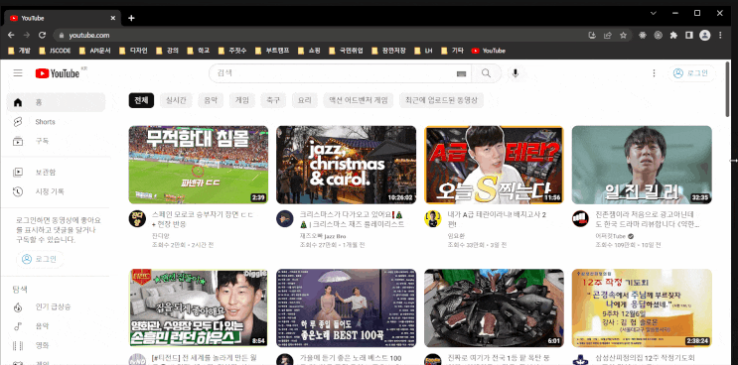Open the 쇼핑 bookmark folder
738x365 pixels.
click(x=310, y=51)
